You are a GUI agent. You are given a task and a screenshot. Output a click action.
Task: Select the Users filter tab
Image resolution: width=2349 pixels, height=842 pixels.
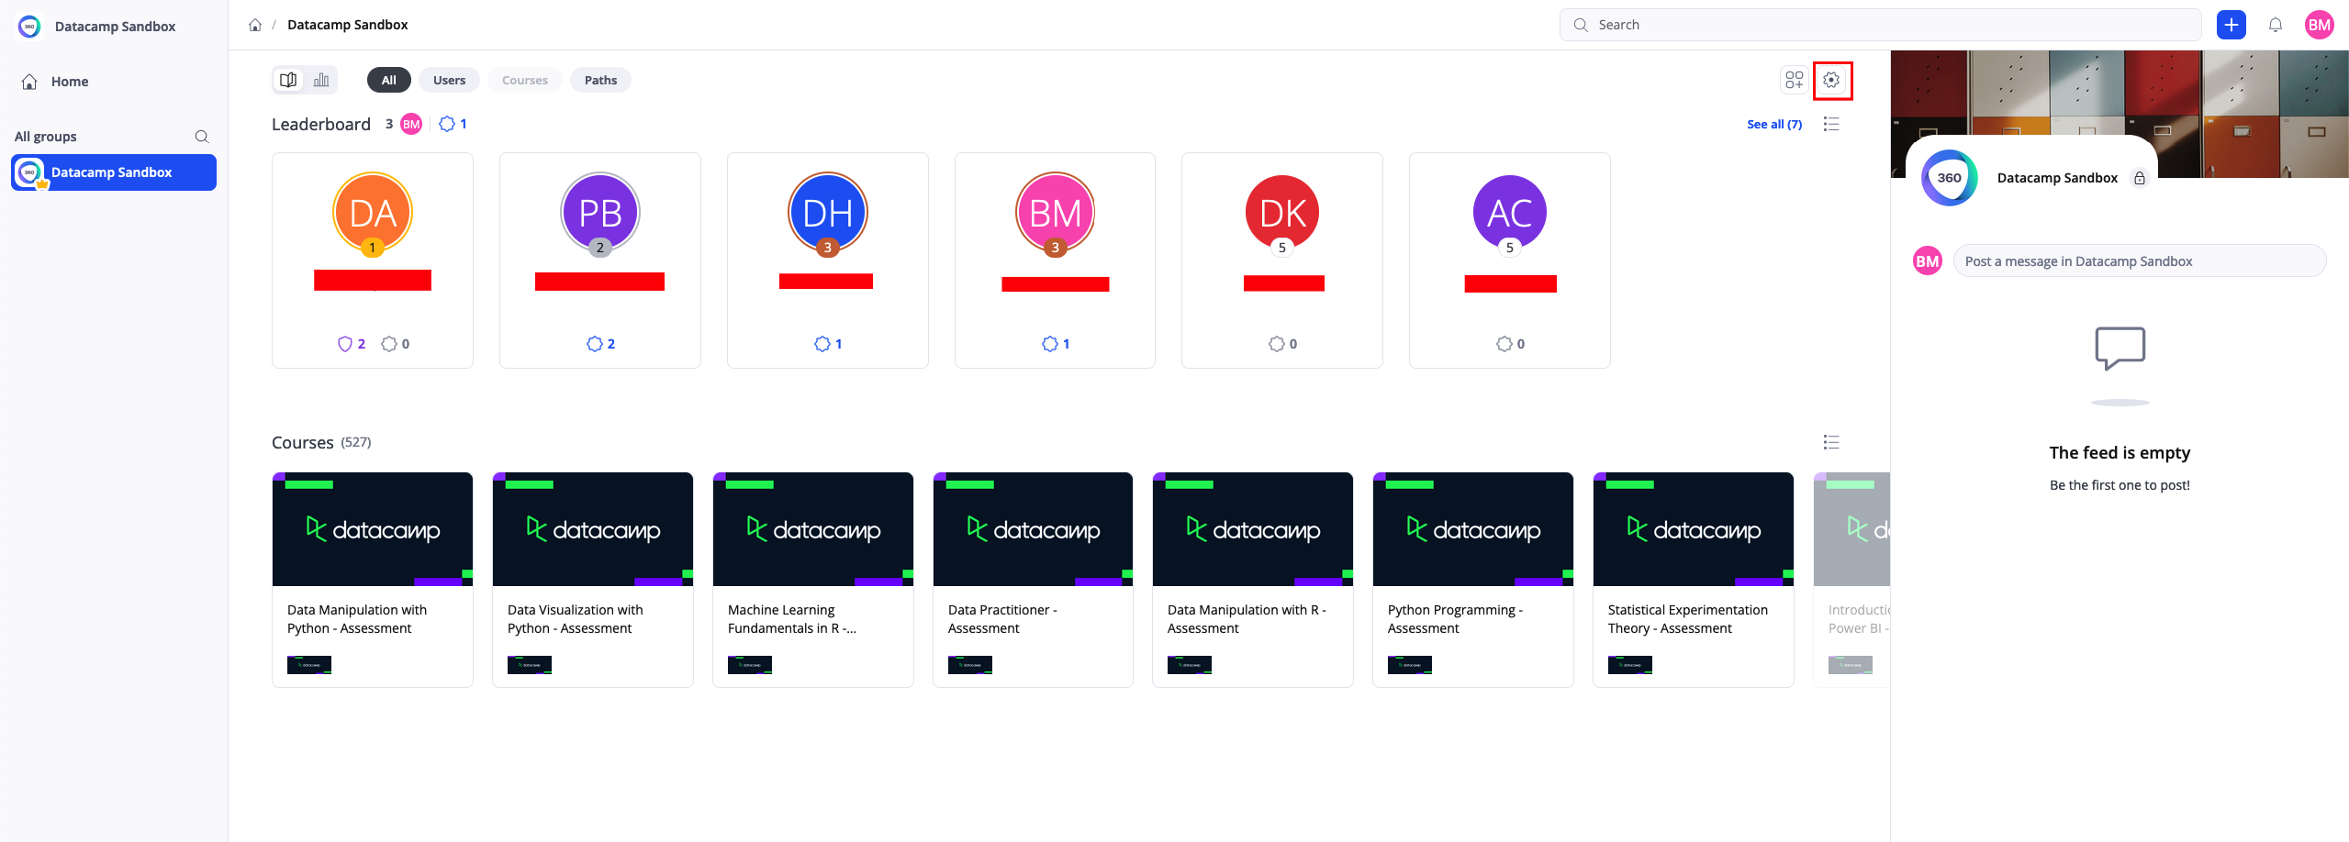point(449,80)
